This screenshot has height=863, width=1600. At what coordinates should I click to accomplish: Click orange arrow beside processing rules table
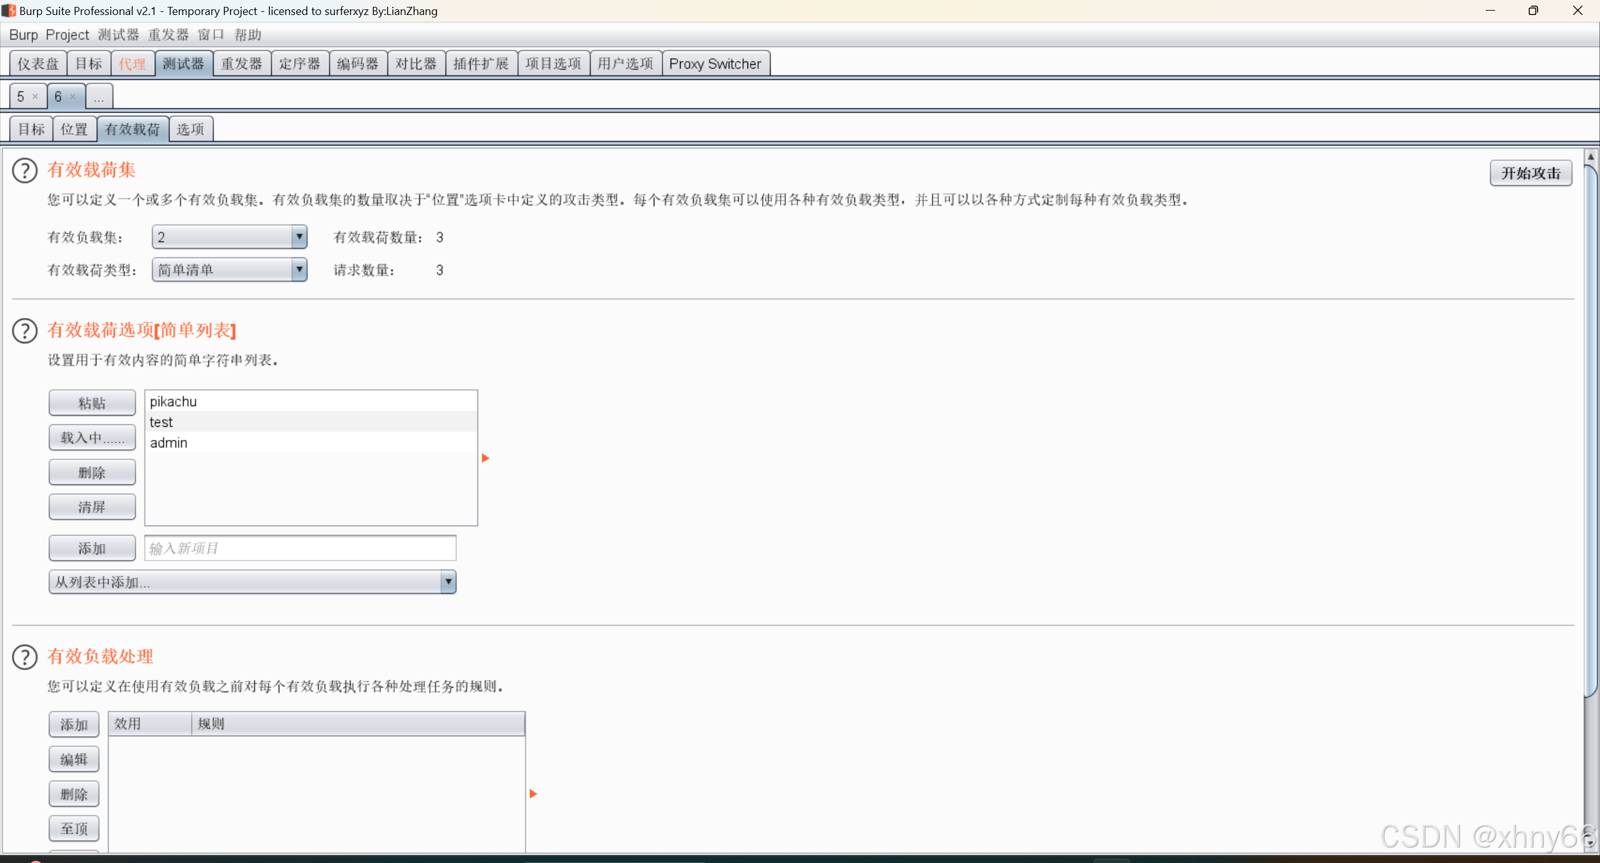pyautogui.click(x=533, y=794)
